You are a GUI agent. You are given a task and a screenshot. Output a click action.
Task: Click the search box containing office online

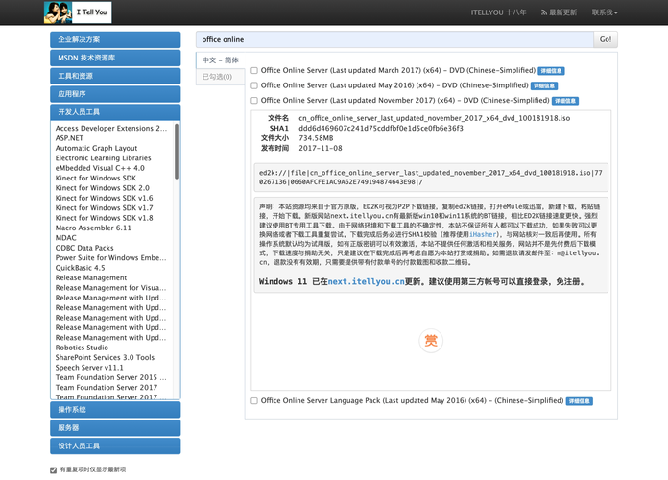point(394,39)
